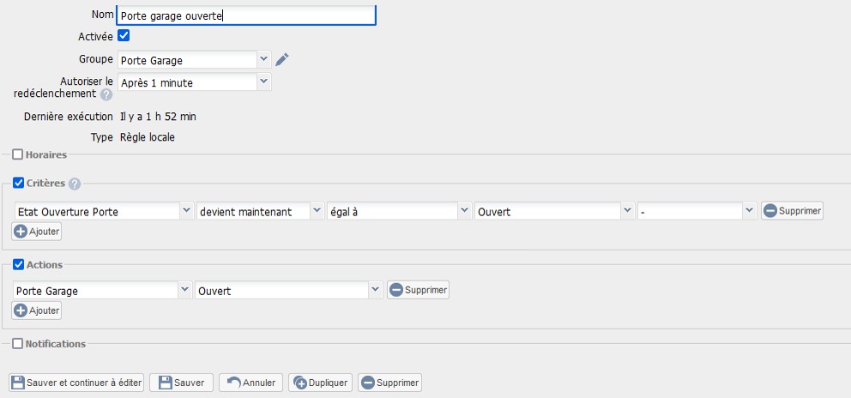Click the pencil icon to edit group
Image resolution: width=851 pixels, height=398 pixels.
(x=282, y=59)
